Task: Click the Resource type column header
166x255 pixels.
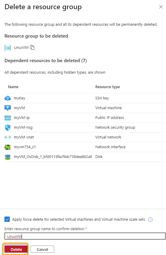Action: click(x=108, y=87)
